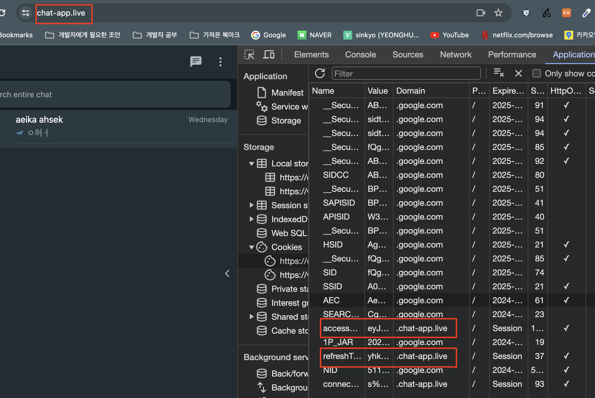Select Private state tokens in sidebar

pyautogui.click(x=282, y=289)
